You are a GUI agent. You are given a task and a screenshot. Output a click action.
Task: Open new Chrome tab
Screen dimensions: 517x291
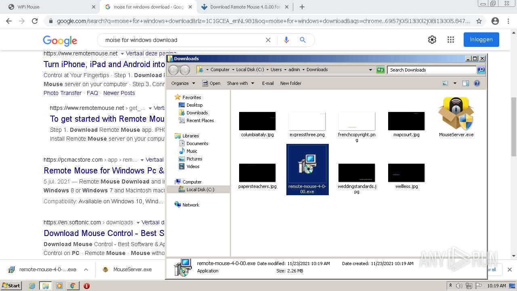[x=302, y=7]
